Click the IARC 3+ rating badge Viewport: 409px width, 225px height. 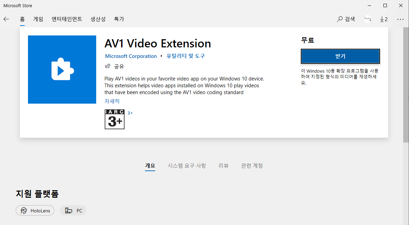pyautogui.click(x=115, y=119)
